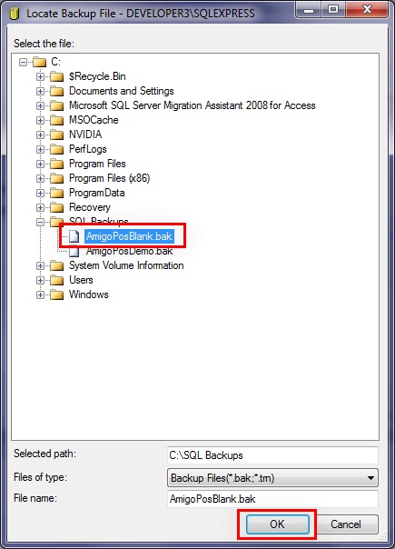Click the Windows folder icon
Image resolution: width=395 pixels, height=549 pixels.
pos(56,294)
